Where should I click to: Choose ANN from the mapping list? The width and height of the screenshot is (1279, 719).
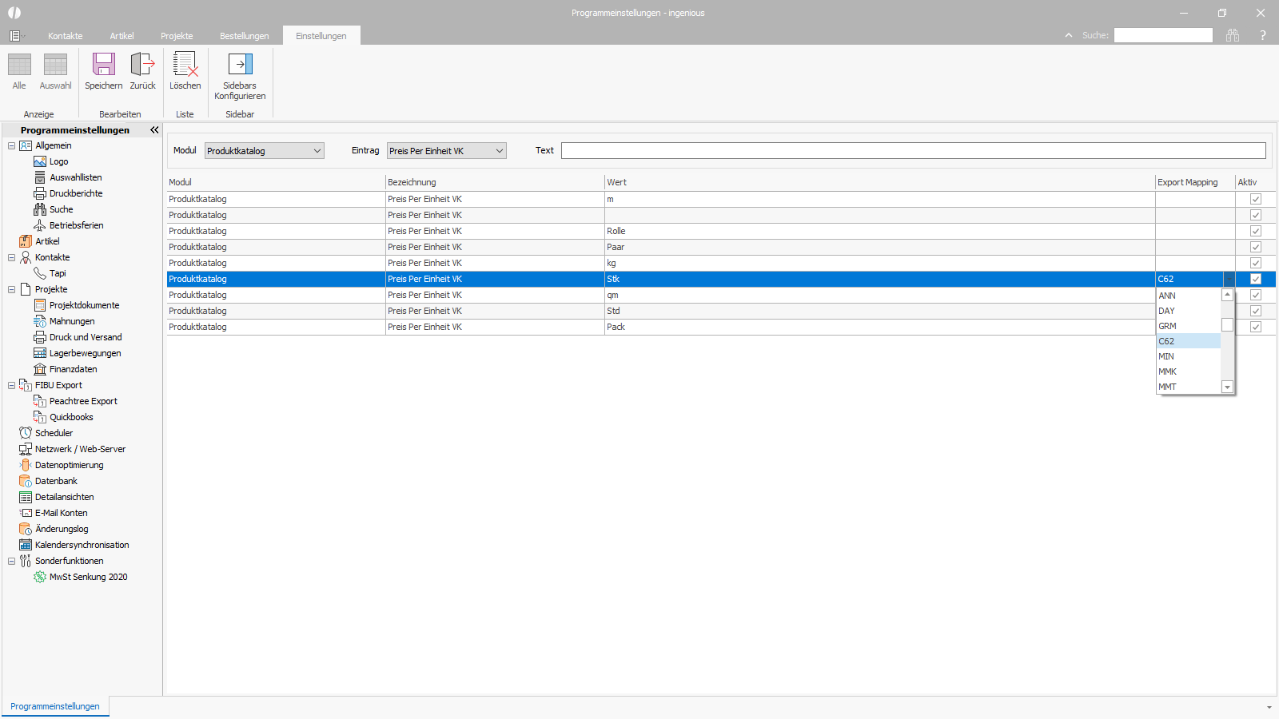[1189, 296]
